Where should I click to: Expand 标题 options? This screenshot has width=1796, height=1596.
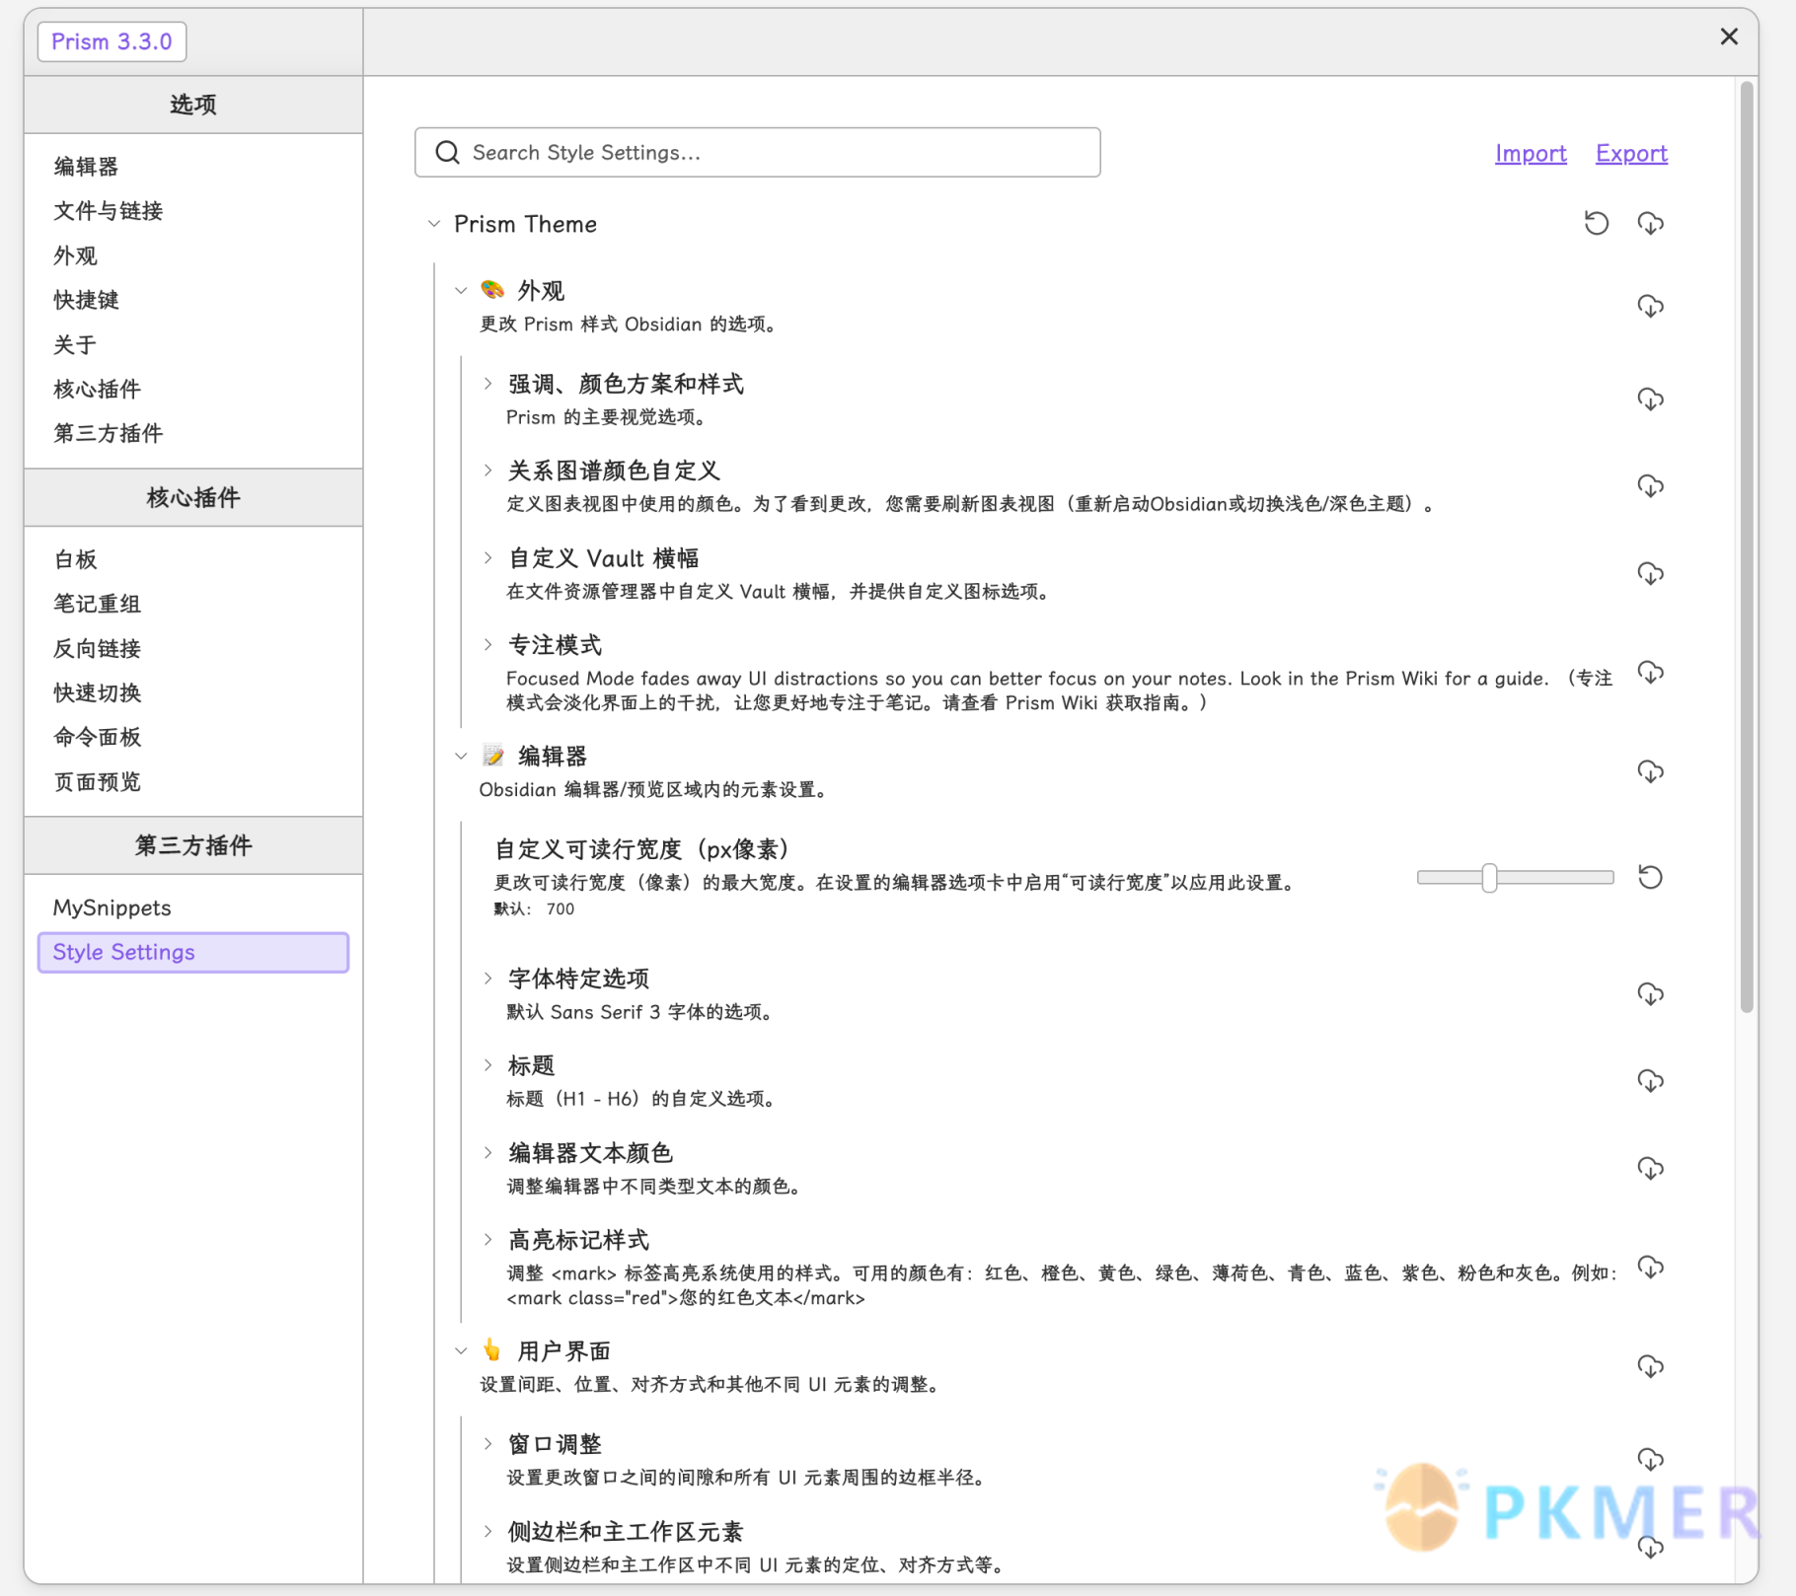[x=487, y=1065]
